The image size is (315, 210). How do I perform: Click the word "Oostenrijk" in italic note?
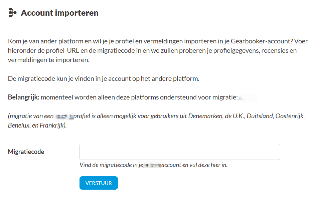point(290,117)
